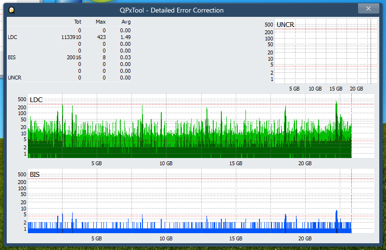Select the BIS average value 0.03
Screen dimensions: 386x250
(x=126, y=57)
